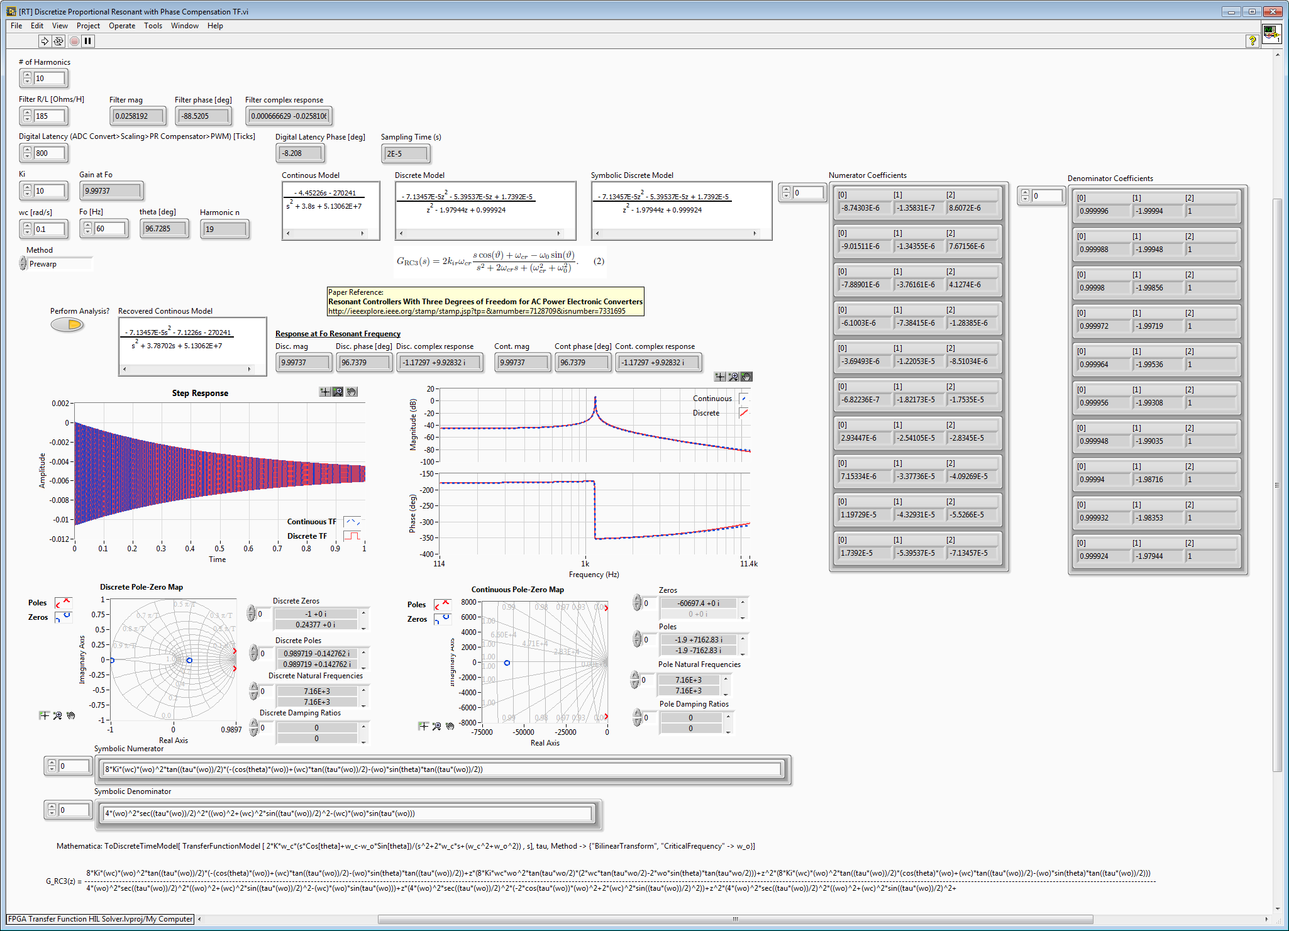
Task: Click Poles legend icon on Discrete map
Action: pyautogui.click(x=64, y=603)
